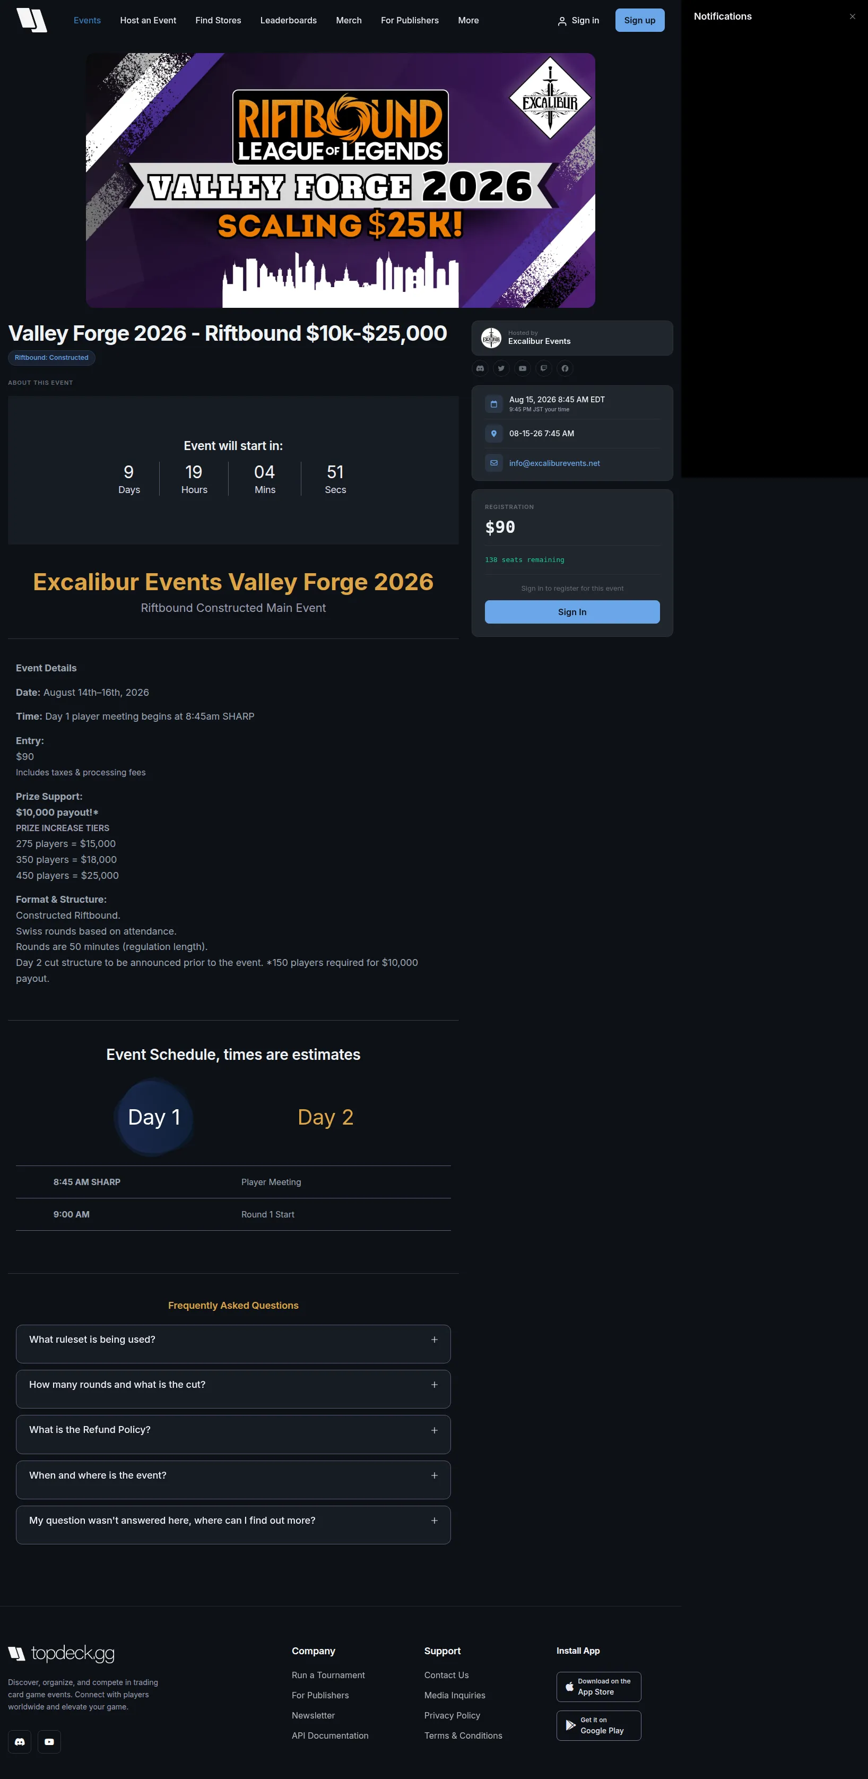Expand "What ruleset is being used?" question
Image resolution: width=868 pixels, height=1779 pixels.
[x=233, y=1343]
